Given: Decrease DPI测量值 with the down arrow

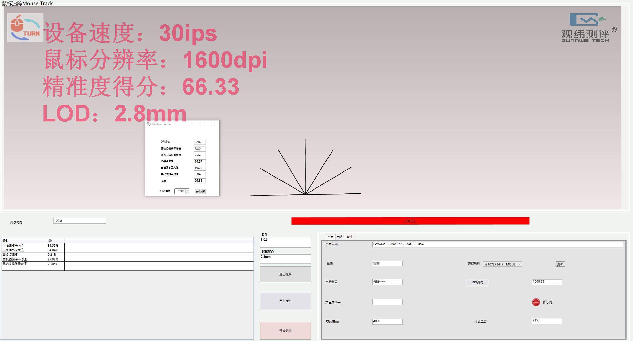Looking at the screenshot, I should click(x=187, y=192).
